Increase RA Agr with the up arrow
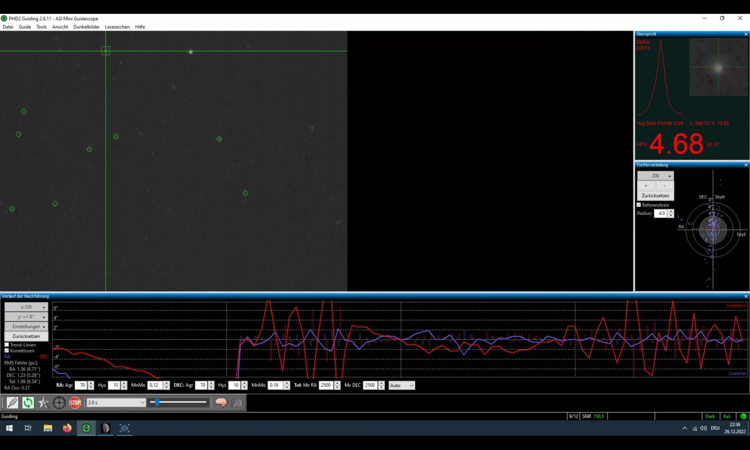Image resolution: width=750 pixels, height=450 pixels. [91, 383]
